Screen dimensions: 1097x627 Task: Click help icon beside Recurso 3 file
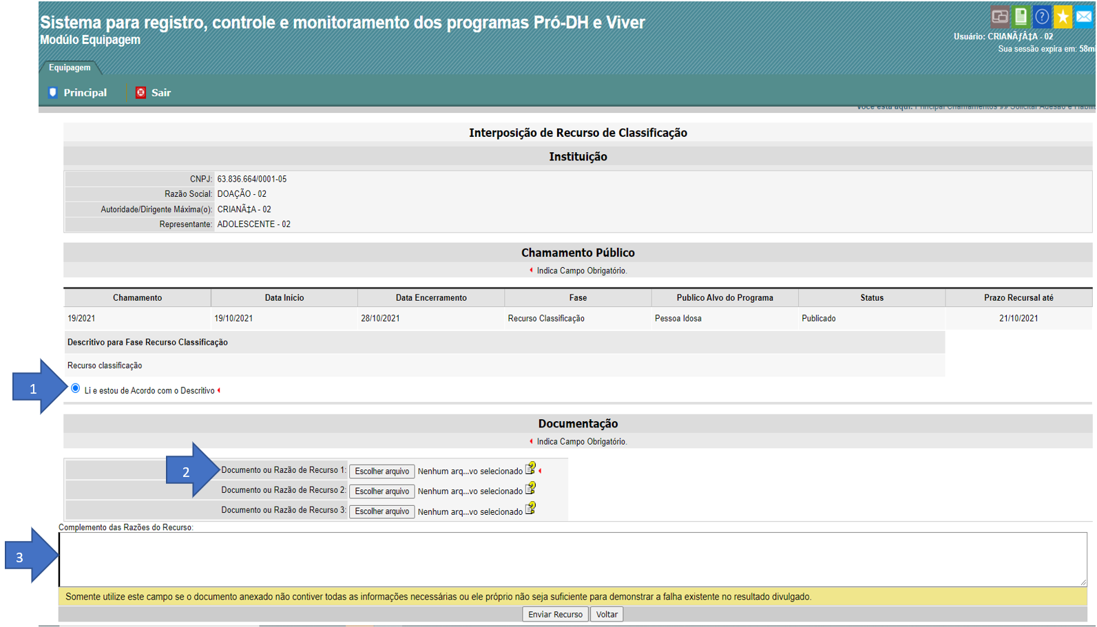(x=530, y=509)
